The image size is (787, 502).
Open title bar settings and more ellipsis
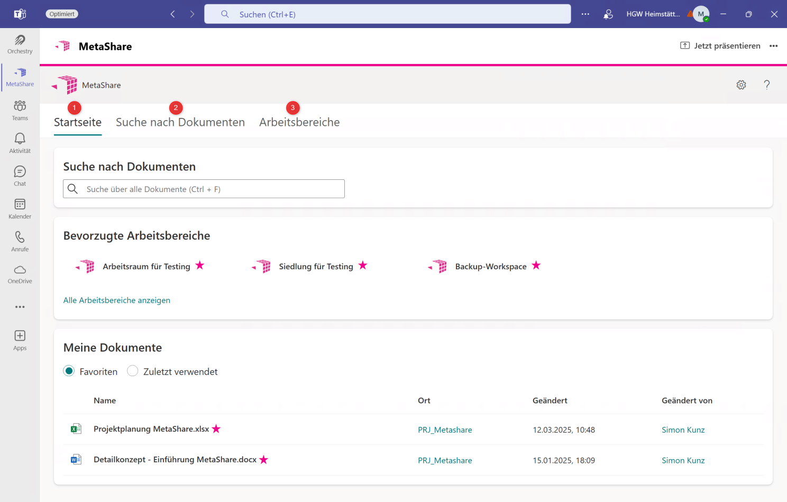coord(585,14)
